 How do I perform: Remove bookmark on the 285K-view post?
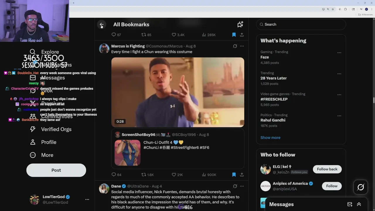tap(234, 35)
